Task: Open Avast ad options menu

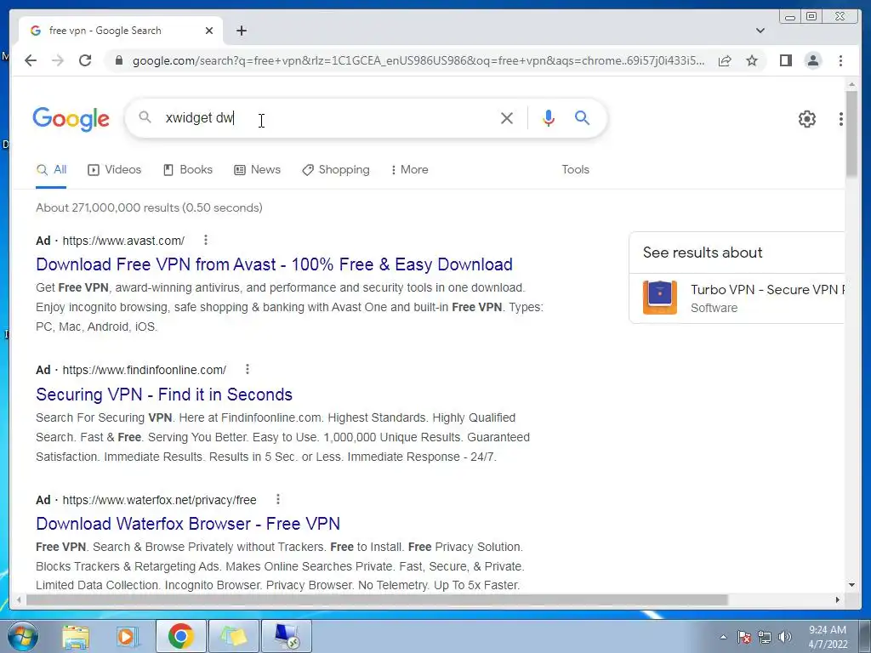Action: (206, 240)
